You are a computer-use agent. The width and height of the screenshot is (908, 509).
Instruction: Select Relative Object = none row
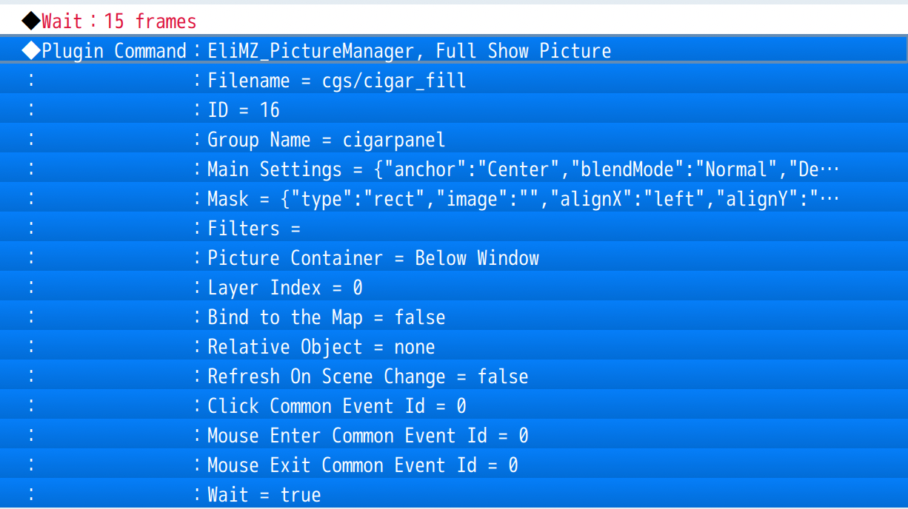click(x=321, y=347)
